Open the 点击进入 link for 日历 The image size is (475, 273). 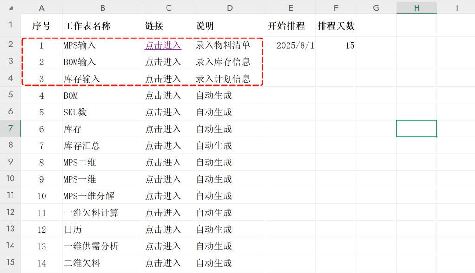click(163, 229)
